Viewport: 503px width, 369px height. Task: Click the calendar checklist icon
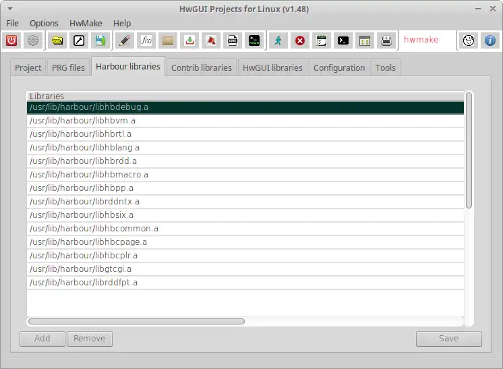pyautogui.click(x=322, y=40)
